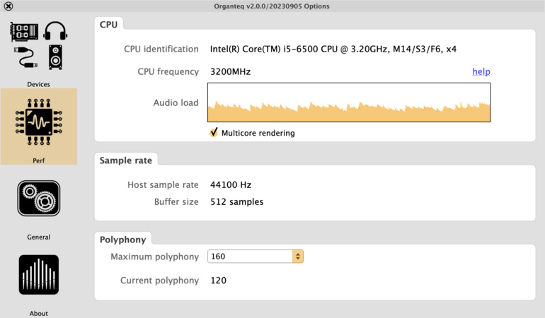Select the Perf chip icon
545x318 pixels.
click(x=39, y=122)
